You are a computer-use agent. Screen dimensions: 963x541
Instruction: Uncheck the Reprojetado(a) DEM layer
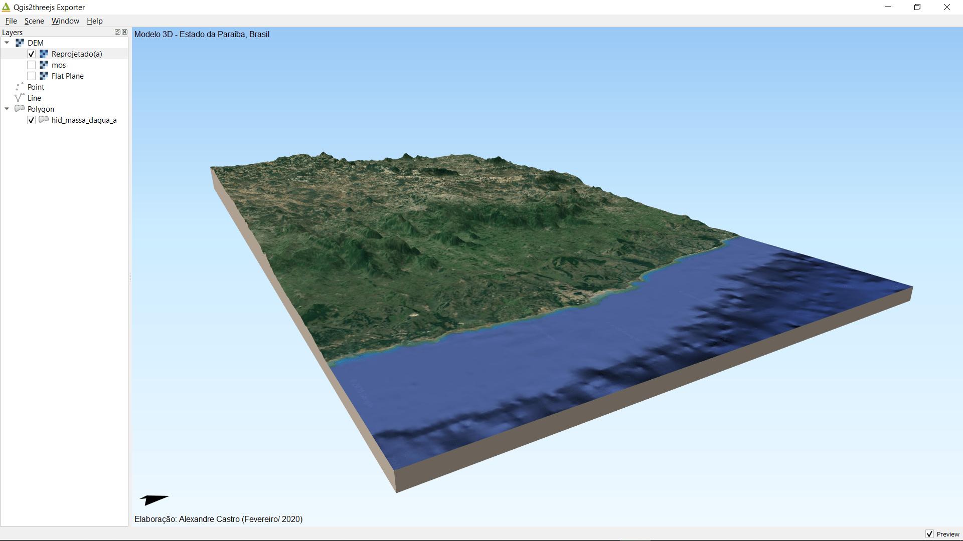(x=31, y=54)
